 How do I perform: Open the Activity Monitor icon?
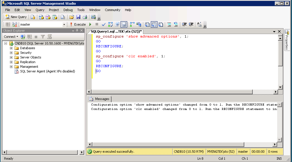click(93, 17)
